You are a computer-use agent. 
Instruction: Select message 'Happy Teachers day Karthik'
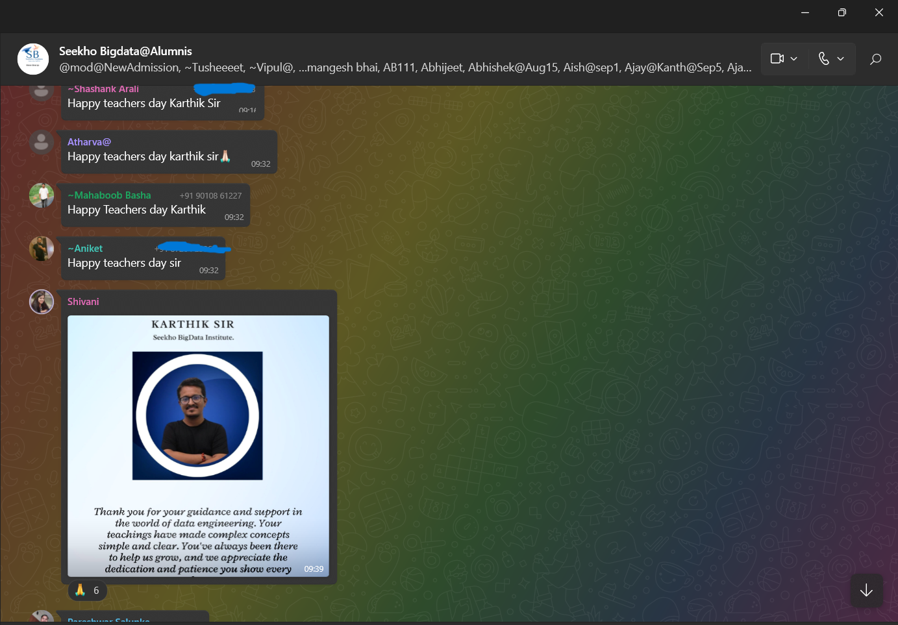tap(136, 210)
